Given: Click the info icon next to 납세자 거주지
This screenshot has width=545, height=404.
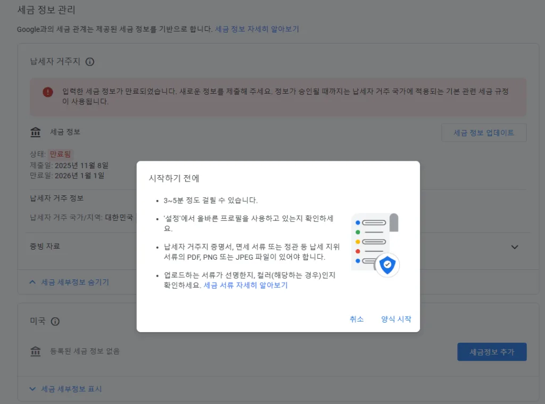Looking at the screenshot, I should tap(90, 62).
